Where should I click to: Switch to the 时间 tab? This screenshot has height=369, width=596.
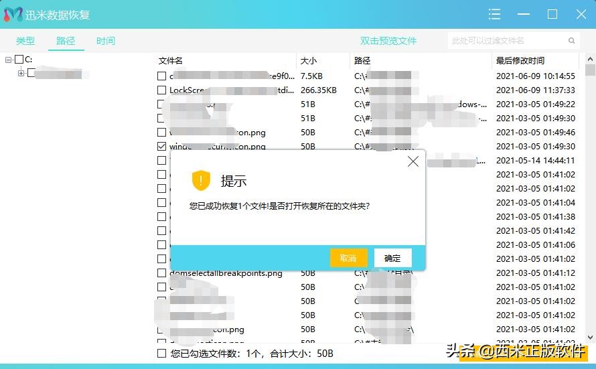coord(106,41)
